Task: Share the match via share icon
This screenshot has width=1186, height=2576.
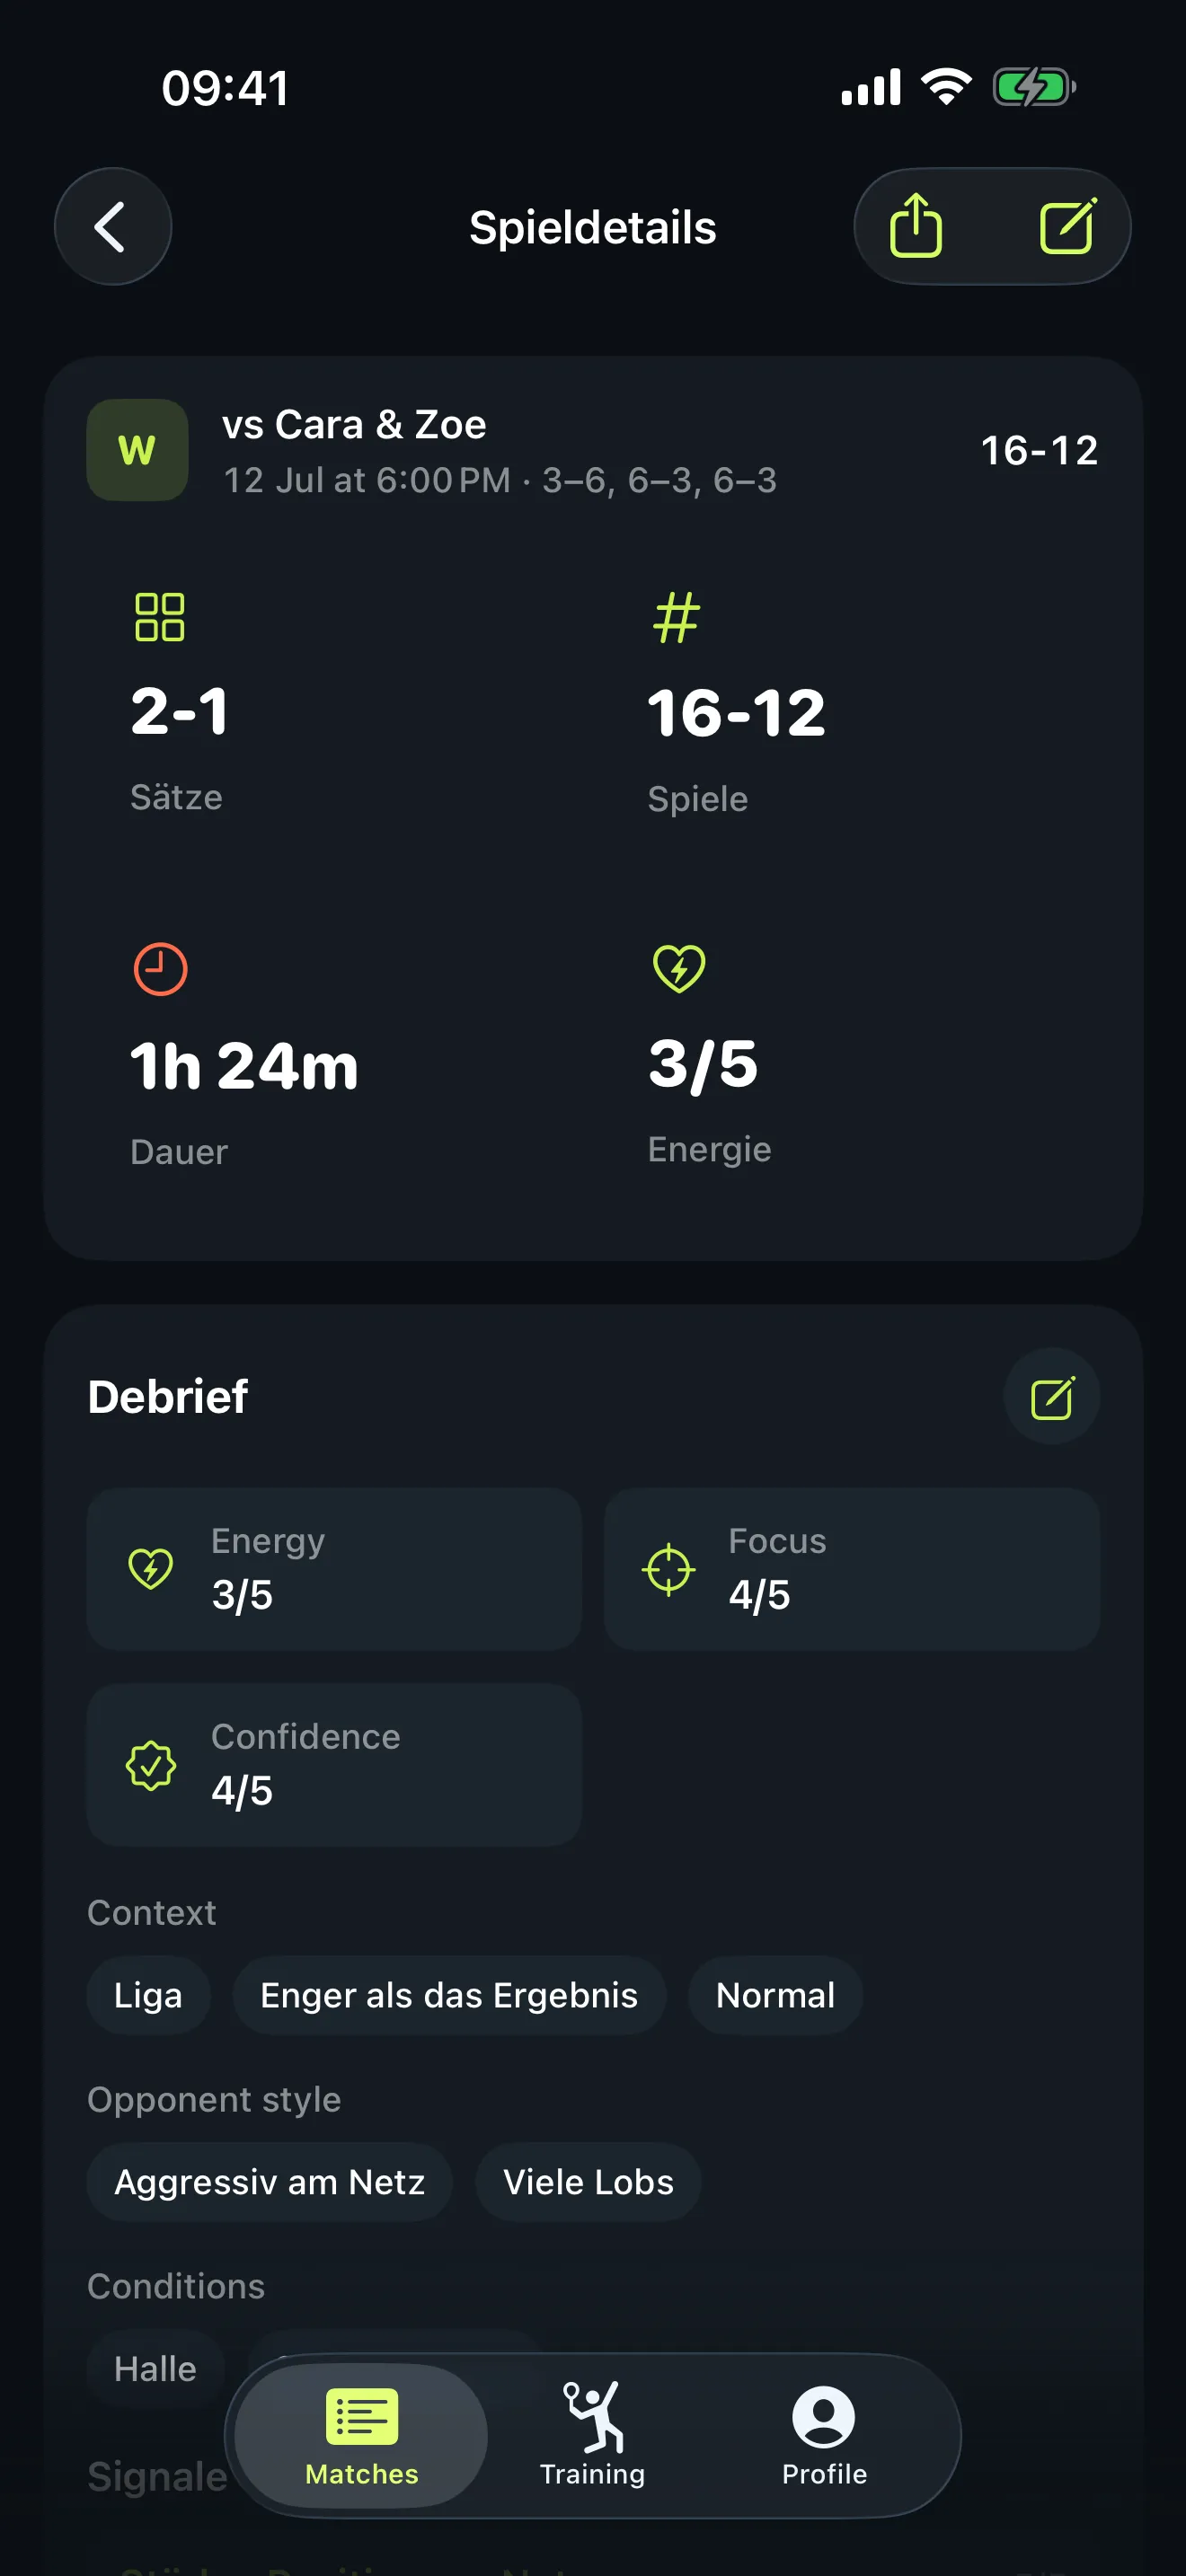Action: [916, 227]
